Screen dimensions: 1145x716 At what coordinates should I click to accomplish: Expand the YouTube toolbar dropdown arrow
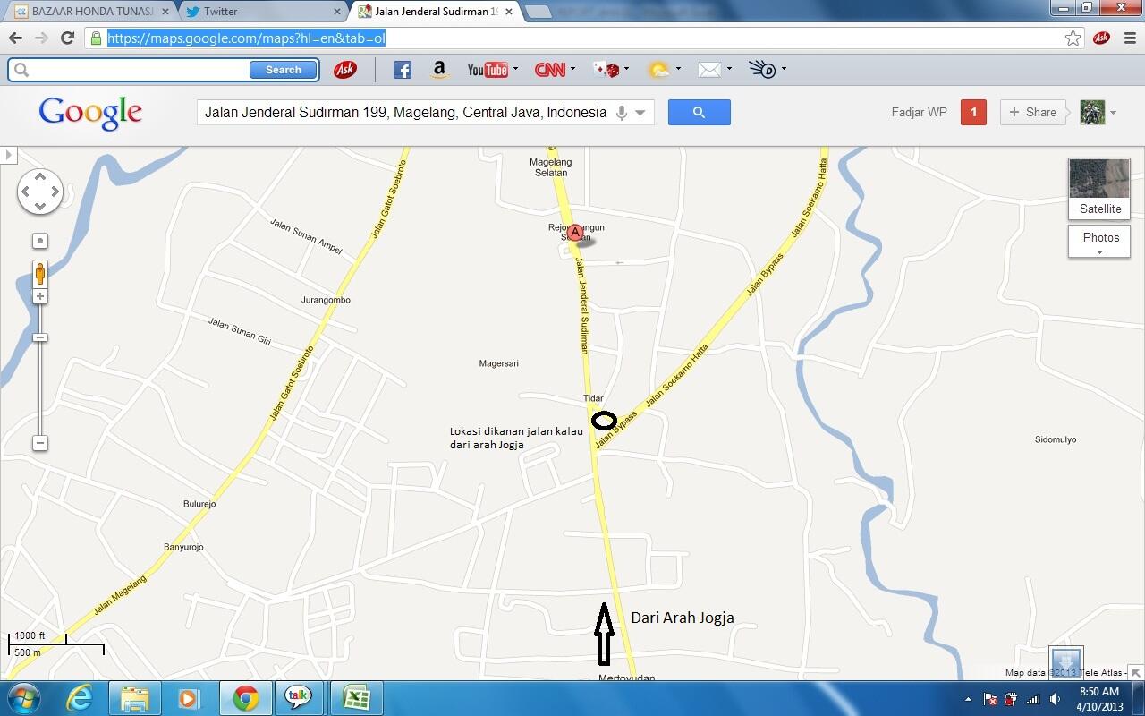[x=515, y=69]
